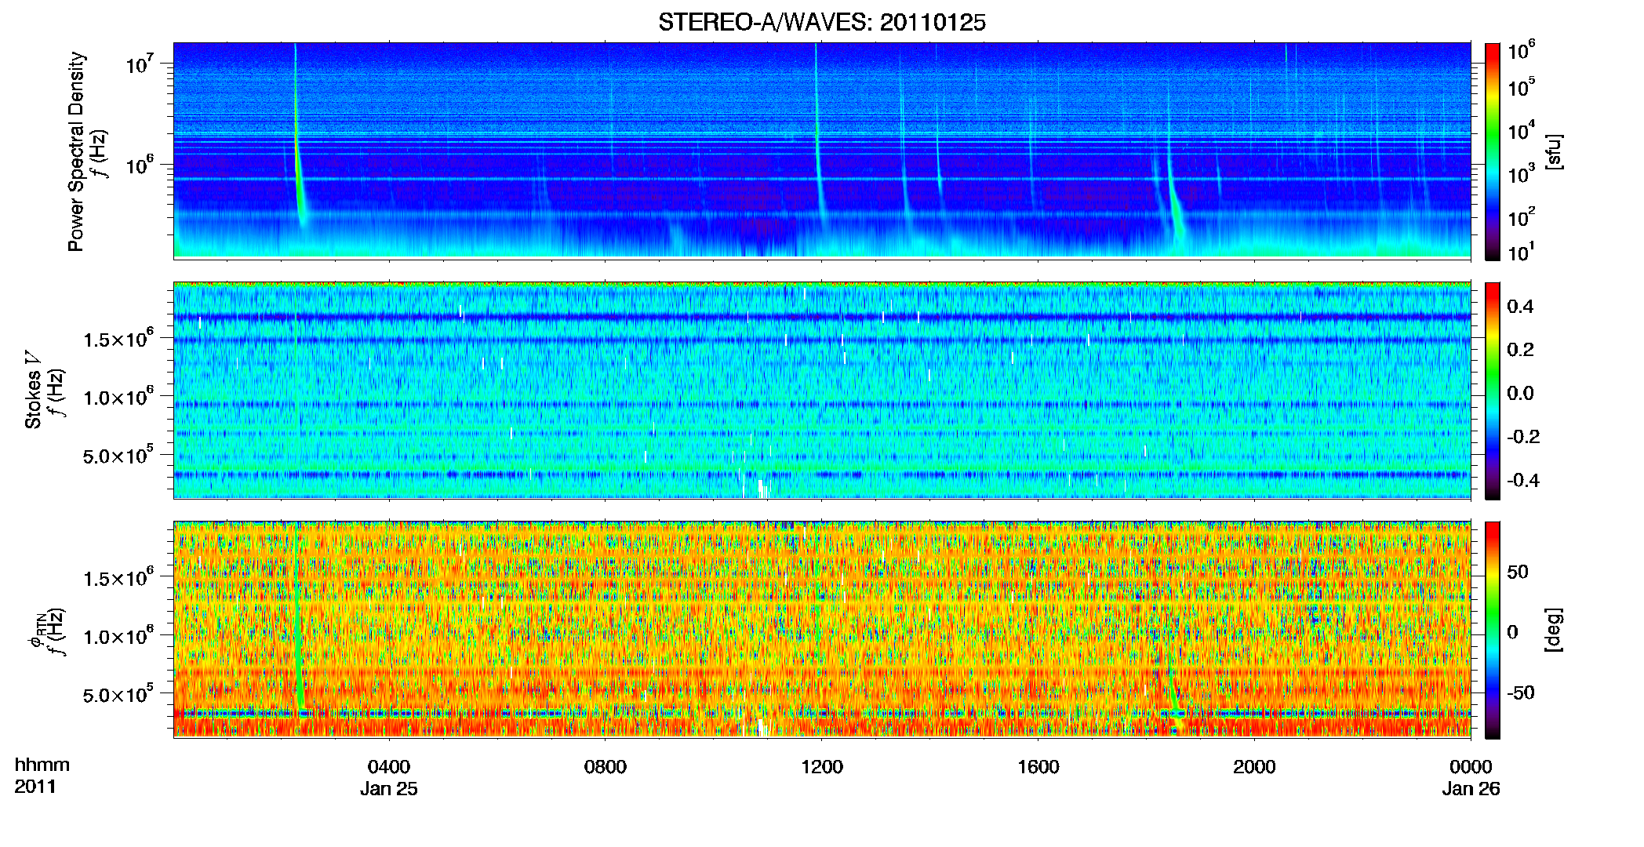
Task: Click the 0000 time axis label
Action: (x=1471, y=767)
